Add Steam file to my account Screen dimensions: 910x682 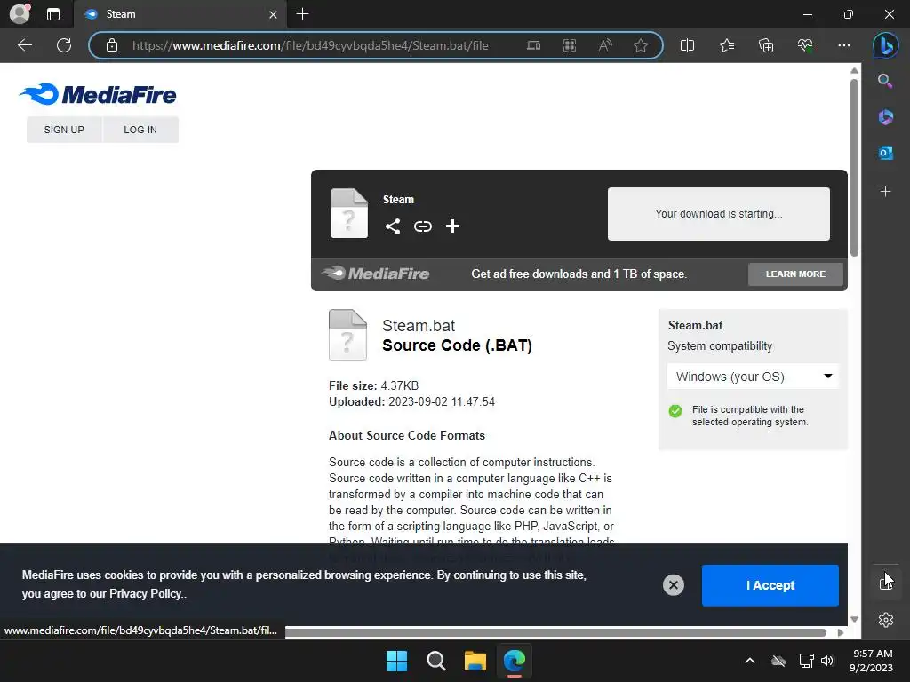pos(452,226)
